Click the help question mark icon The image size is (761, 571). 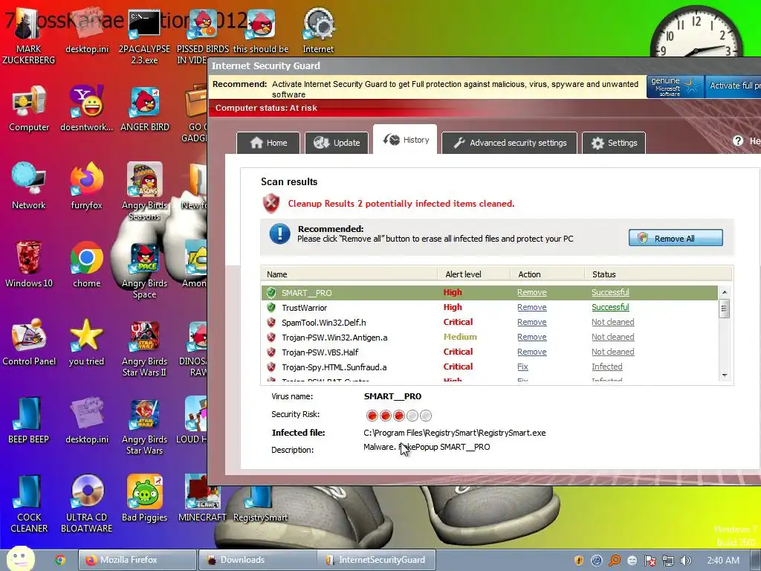pos(738,141)
